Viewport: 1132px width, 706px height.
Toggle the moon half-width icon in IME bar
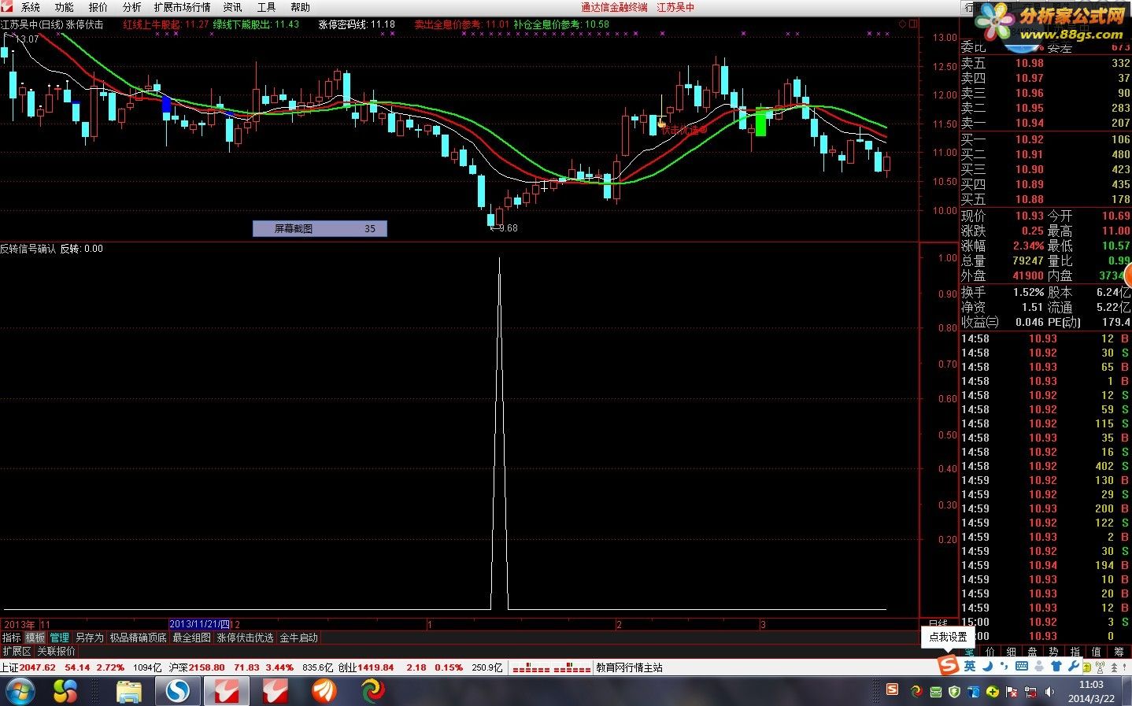(987, 666)
